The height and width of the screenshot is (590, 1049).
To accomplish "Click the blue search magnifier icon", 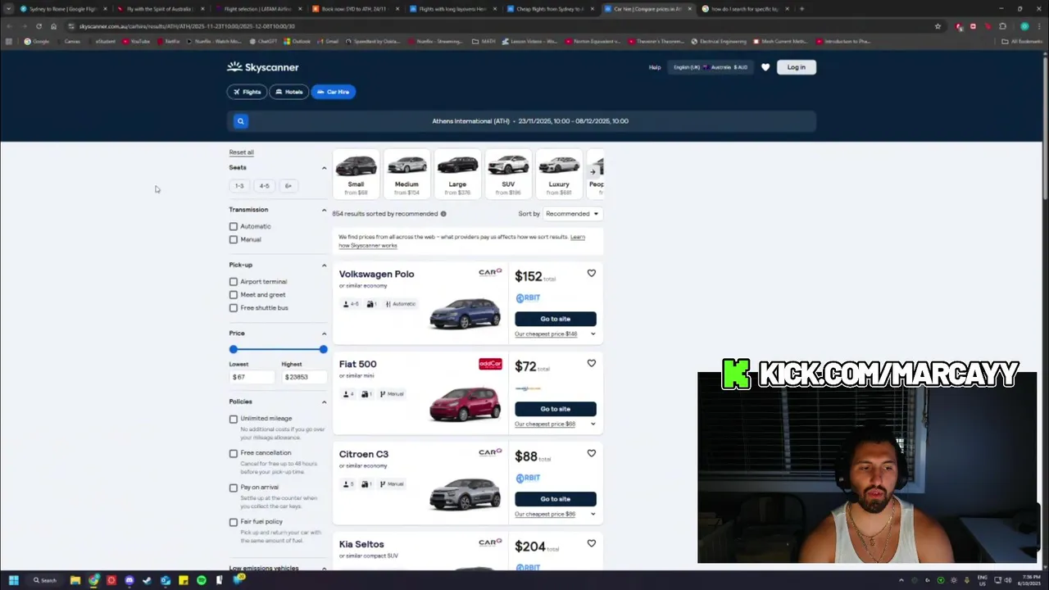I will click(240, 121).
